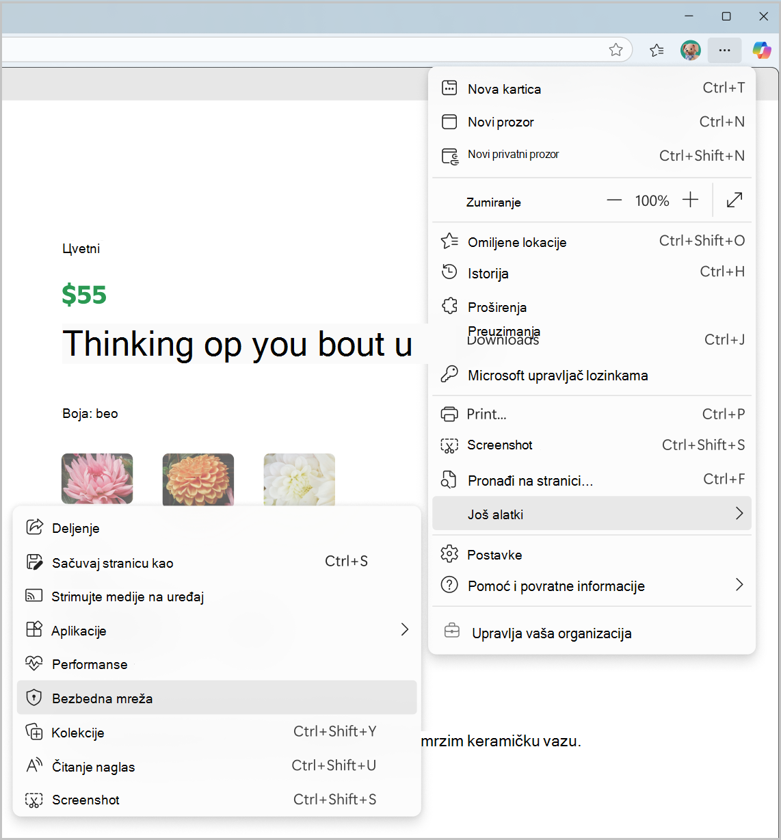Select Deljenje in the submenu

click(217, 528)
